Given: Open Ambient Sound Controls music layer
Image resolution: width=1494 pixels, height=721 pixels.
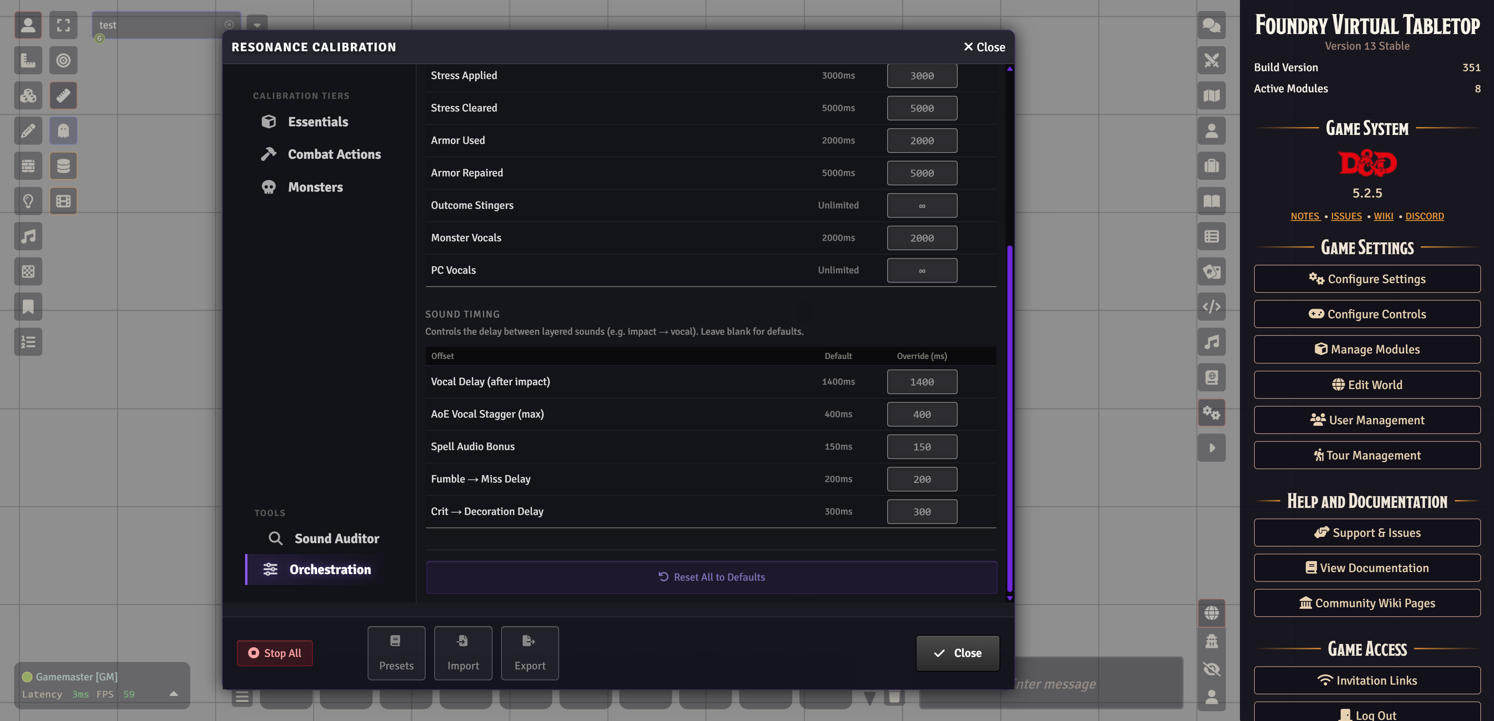Looking at the screenshot, I should (28, 236).
